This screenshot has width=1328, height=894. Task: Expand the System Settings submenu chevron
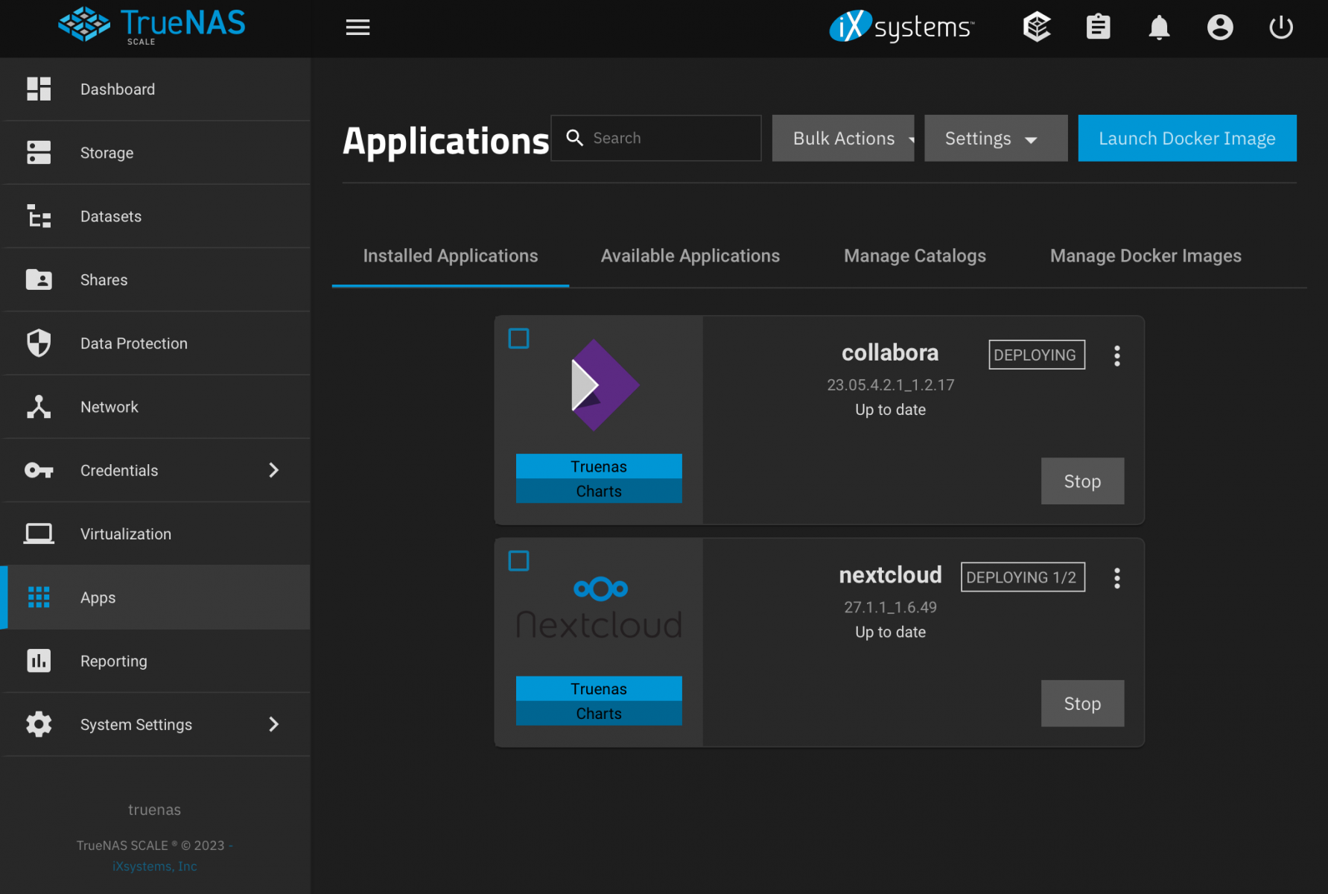[x=273, y=724]
